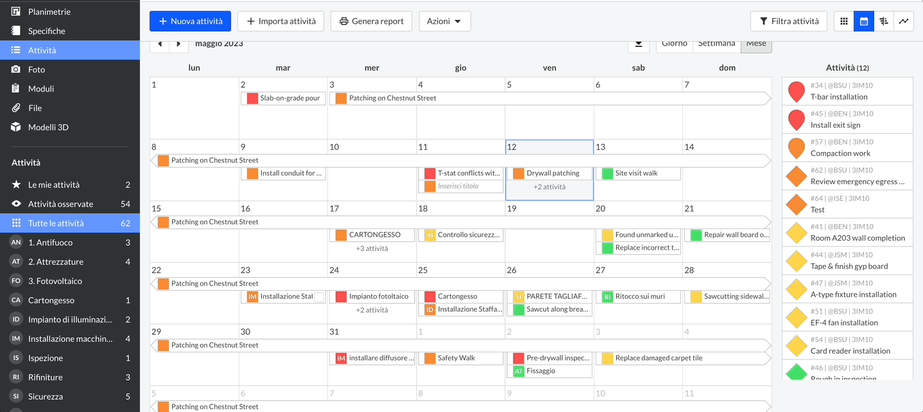Expand +2 attività on May 12
The height and width of the screenshot is (412, 923).
(x=549, y=187)
